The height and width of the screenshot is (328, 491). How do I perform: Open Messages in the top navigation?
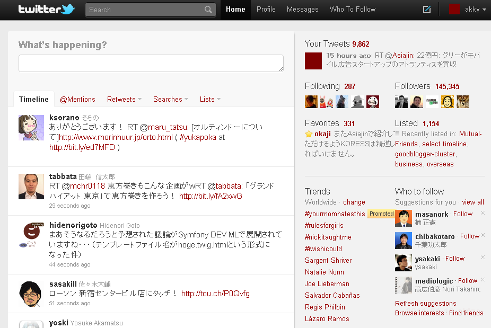point(302,10)
